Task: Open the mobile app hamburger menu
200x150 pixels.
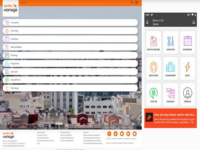Action: (147, 22)
